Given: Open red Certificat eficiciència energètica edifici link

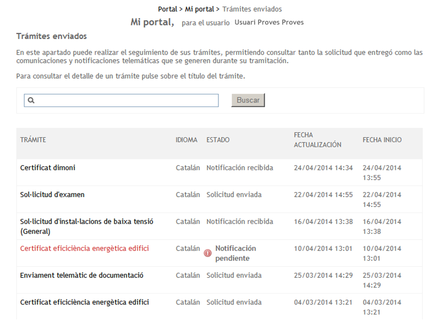Looking at the screenshot, I should tap(84, 249).
